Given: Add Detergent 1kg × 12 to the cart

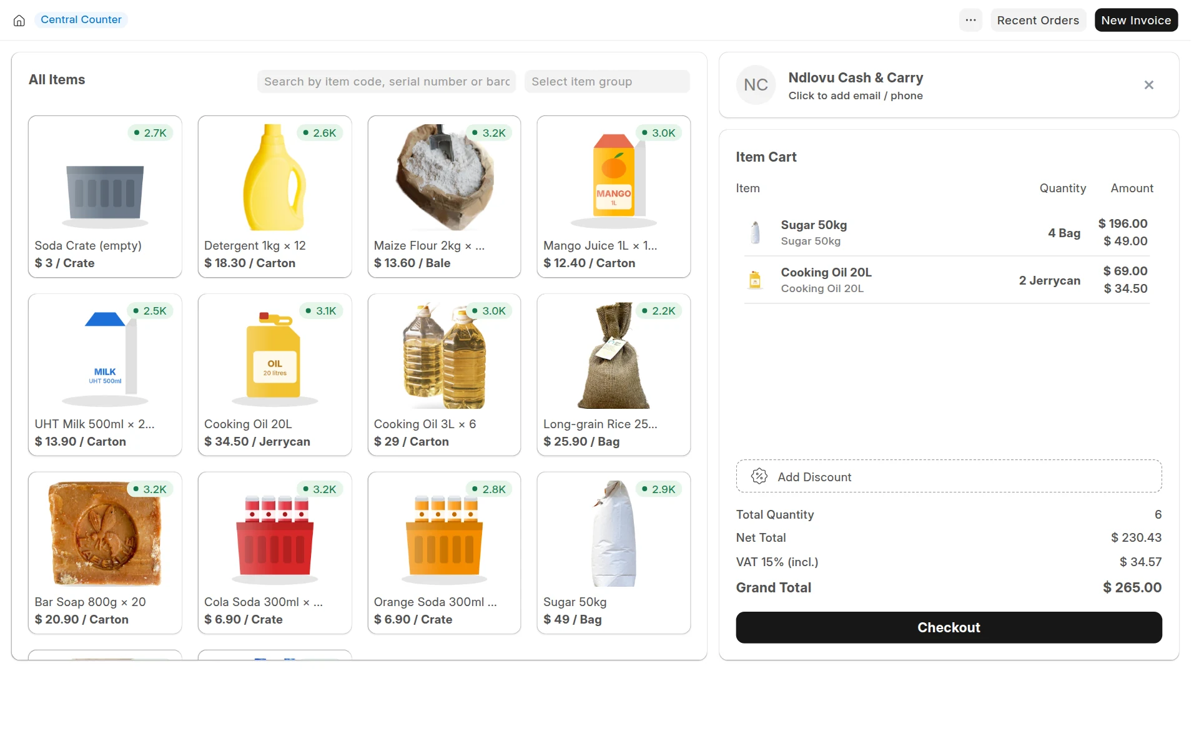Looking at the screenshot, I should (x=275, y=197).
